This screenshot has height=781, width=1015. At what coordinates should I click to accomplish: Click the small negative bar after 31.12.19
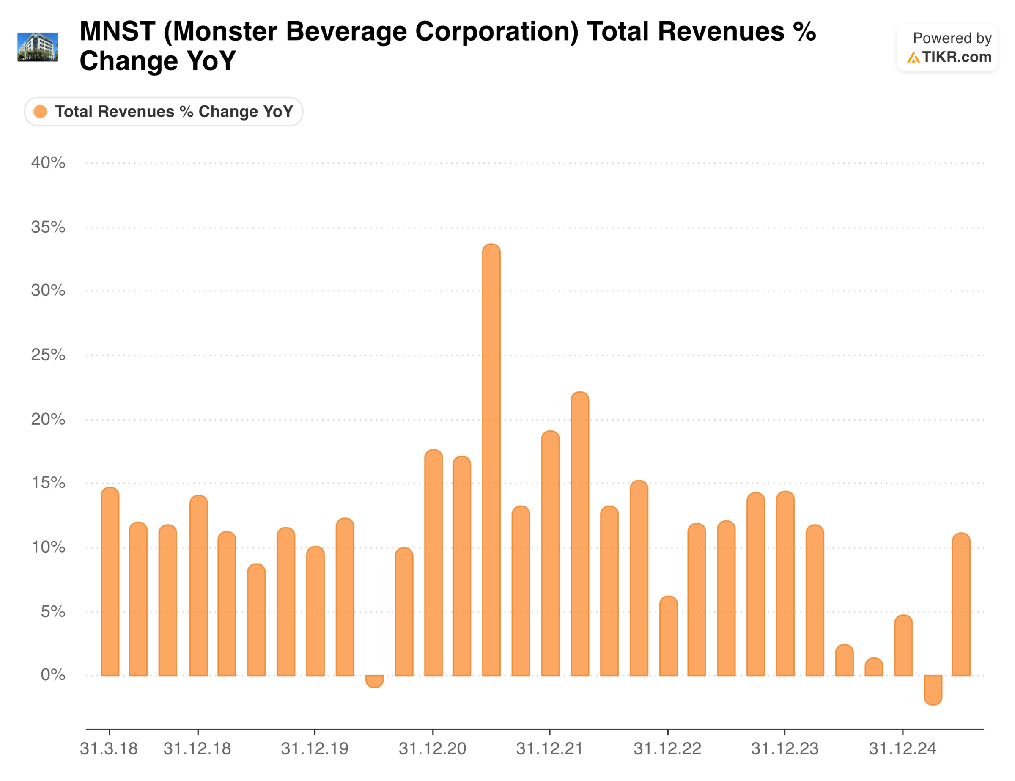pyautogui.click(x=375, y=681)
